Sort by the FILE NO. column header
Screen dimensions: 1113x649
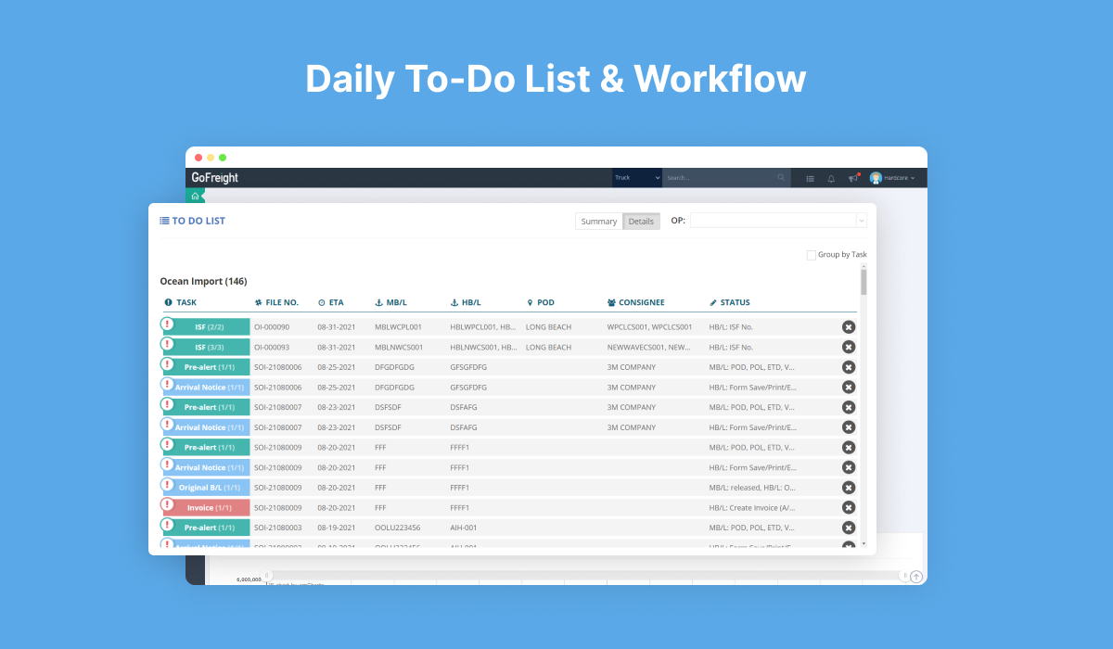(276, 302)
